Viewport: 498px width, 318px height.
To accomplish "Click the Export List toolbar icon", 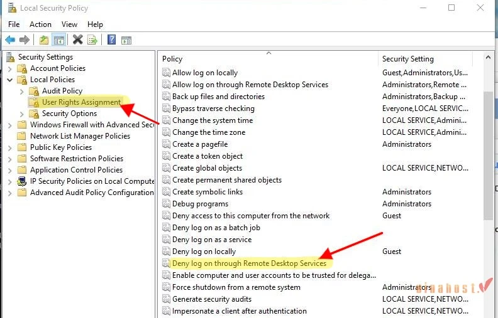I will point(92,40).
